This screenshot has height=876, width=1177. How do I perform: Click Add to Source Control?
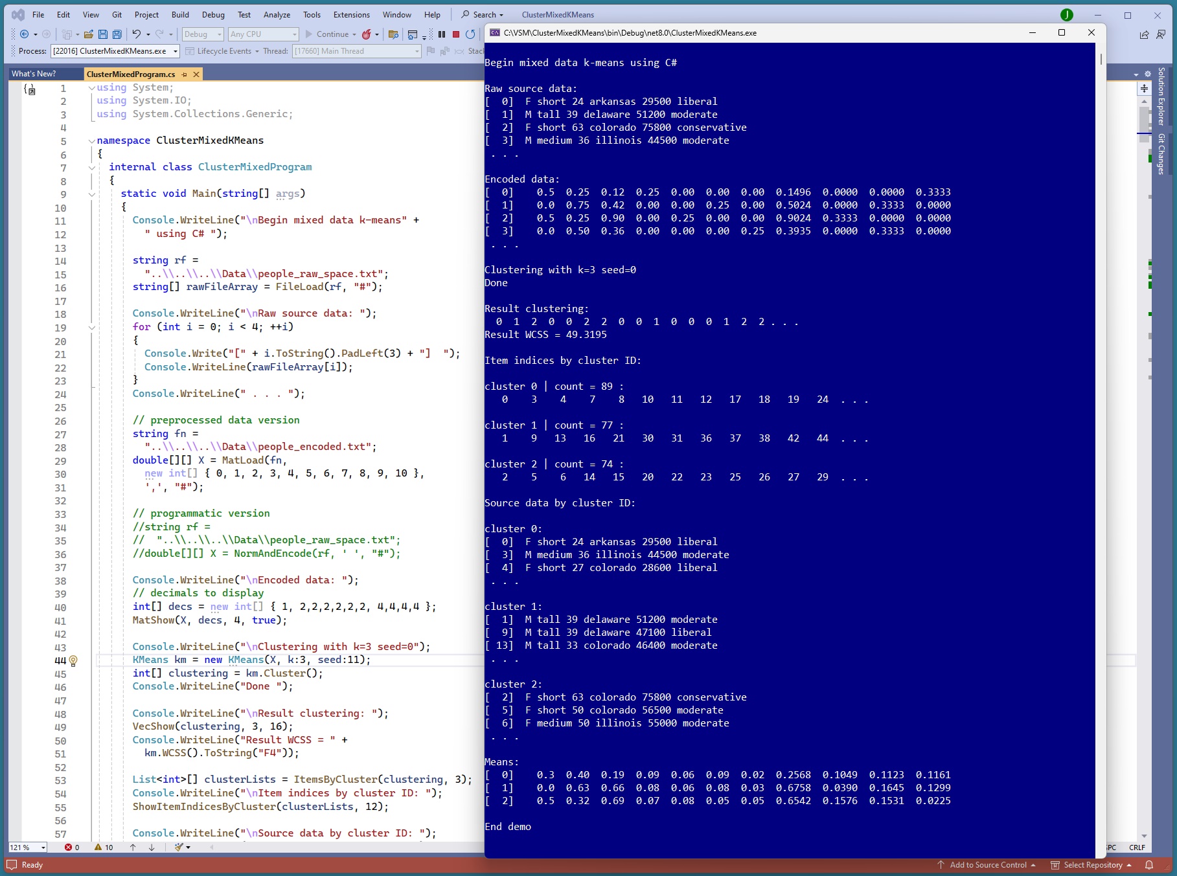click(987, 865)
